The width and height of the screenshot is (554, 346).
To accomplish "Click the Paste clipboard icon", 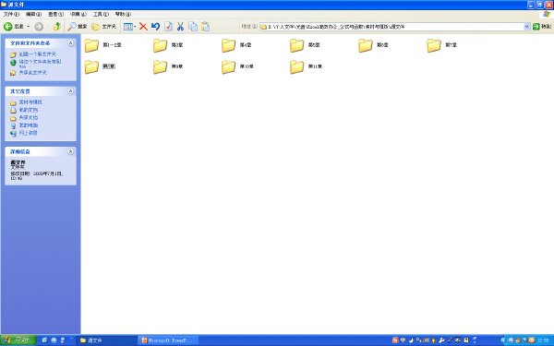I will tap(205, 27).
